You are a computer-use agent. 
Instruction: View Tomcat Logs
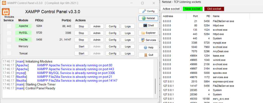coord(128,53)
